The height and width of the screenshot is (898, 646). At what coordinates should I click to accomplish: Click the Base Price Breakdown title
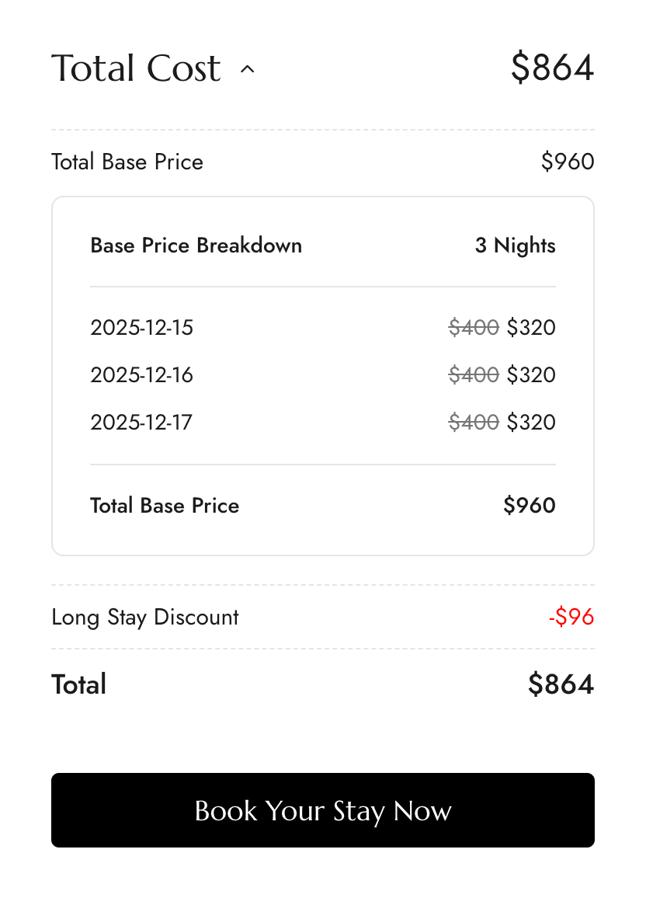coord(196,245)
